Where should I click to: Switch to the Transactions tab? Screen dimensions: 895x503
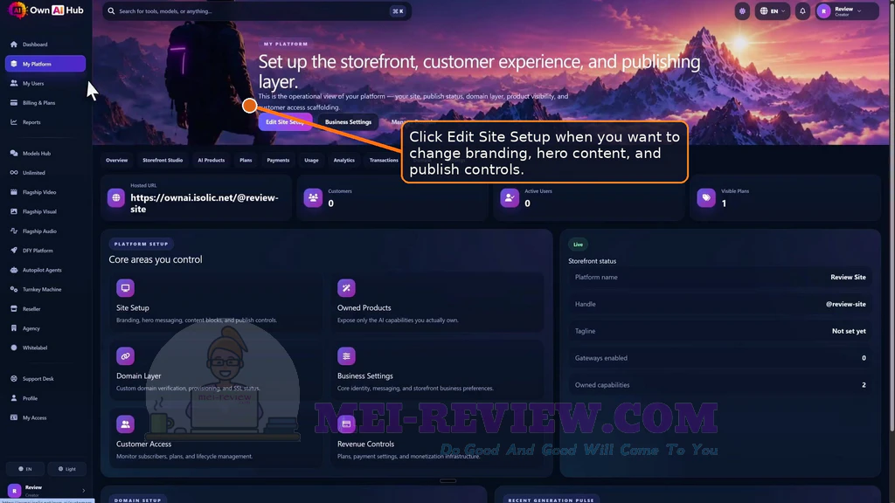coord(384,161)
